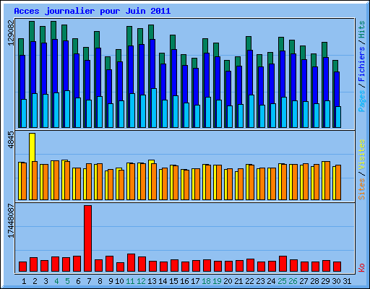
Task: Click the day label 20 on the x-axis
Action: pyautogui.click(x=228, y=281)
